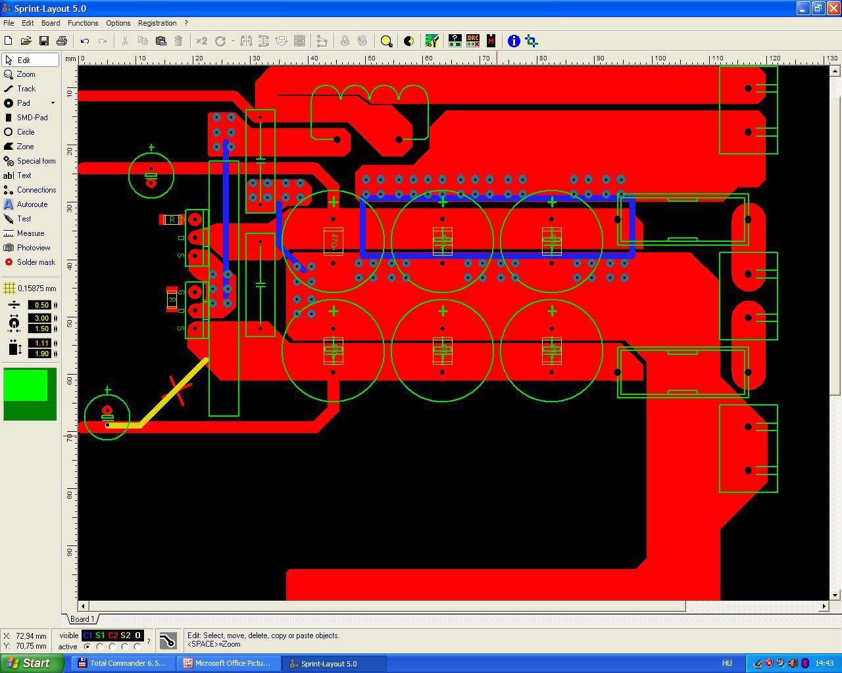Set C2 as the active layer
842x673 pixels.
click(112, 647)
